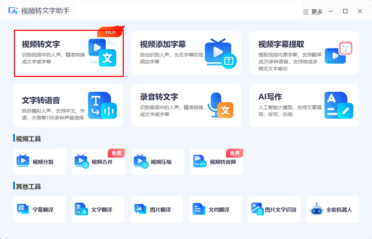Viewport: 372px width, 239px height.
Task: Open the 视频字幕提取 feature title
Action: coord(281,44)
